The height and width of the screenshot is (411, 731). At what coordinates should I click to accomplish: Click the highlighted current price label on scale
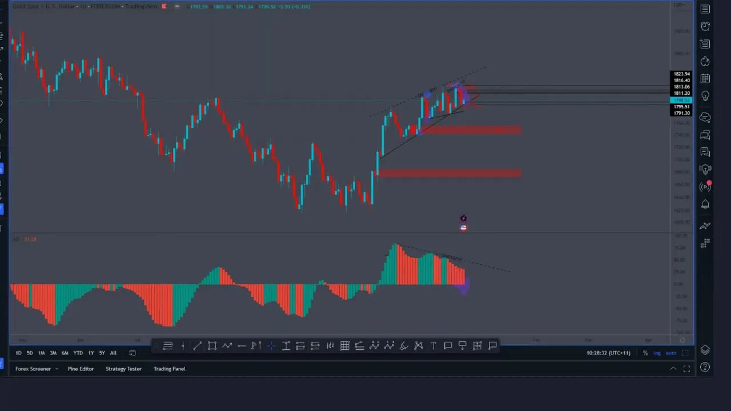pos(681,100)
